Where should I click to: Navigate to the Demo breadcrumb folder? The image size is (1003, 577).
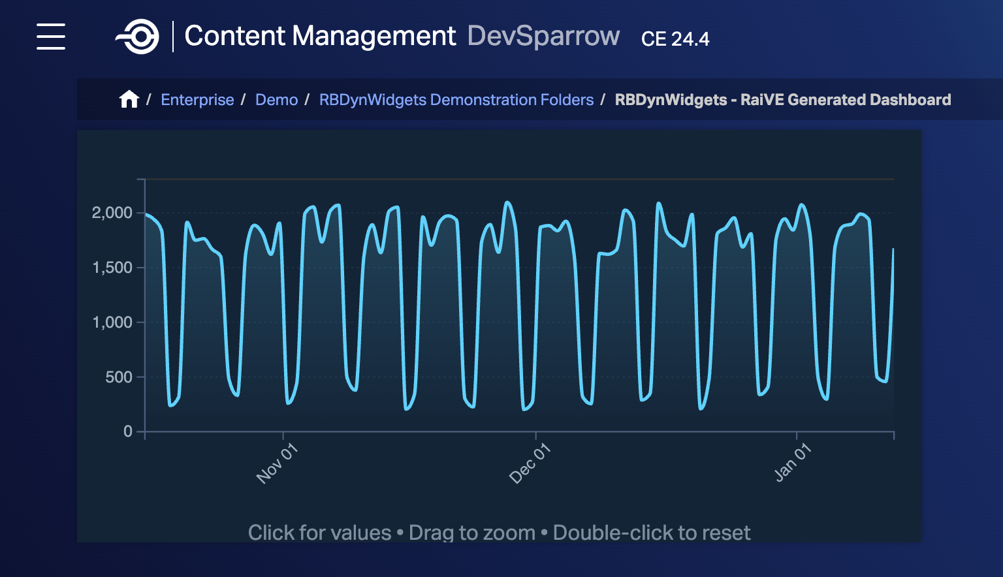pos(276,100)
